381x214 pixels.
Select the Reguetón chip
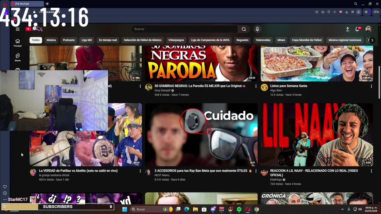tap(242, 40)
